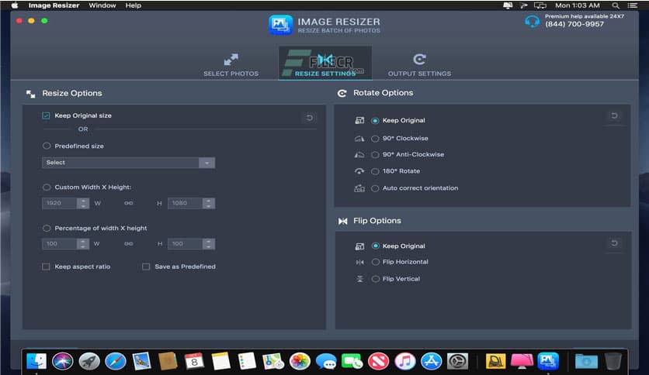Open the App Store from the dock

[432, 361]
